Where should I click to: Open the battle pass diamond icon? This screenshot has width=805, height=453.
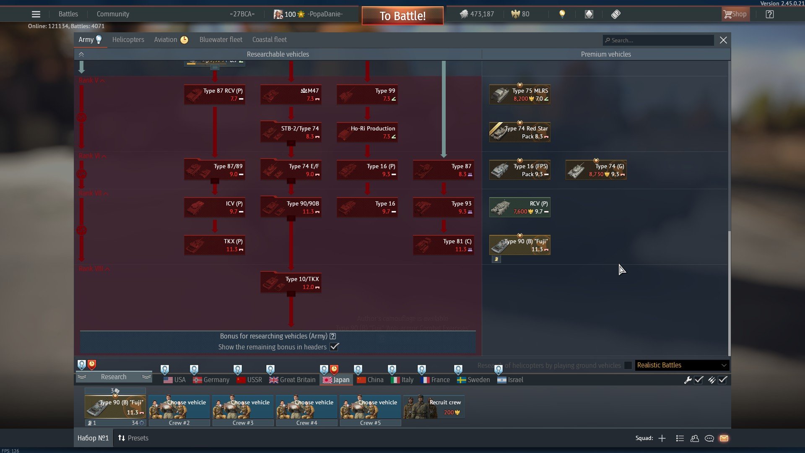[x=589, y=14]
